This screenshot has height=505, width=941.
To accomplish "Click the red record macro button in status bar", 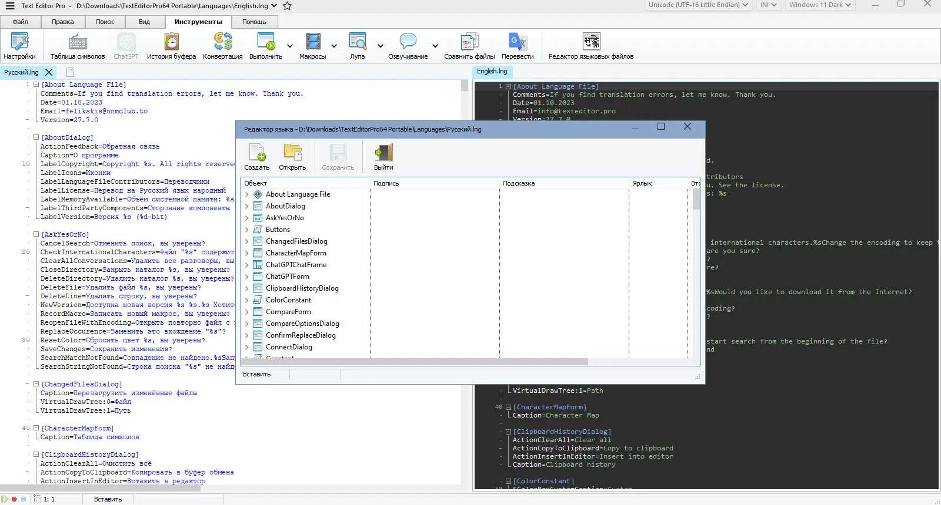I will pos(14,499).
